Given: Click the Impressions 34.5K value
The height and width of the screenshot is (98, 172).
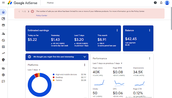Looking at the screenshot, I should 138,72.
